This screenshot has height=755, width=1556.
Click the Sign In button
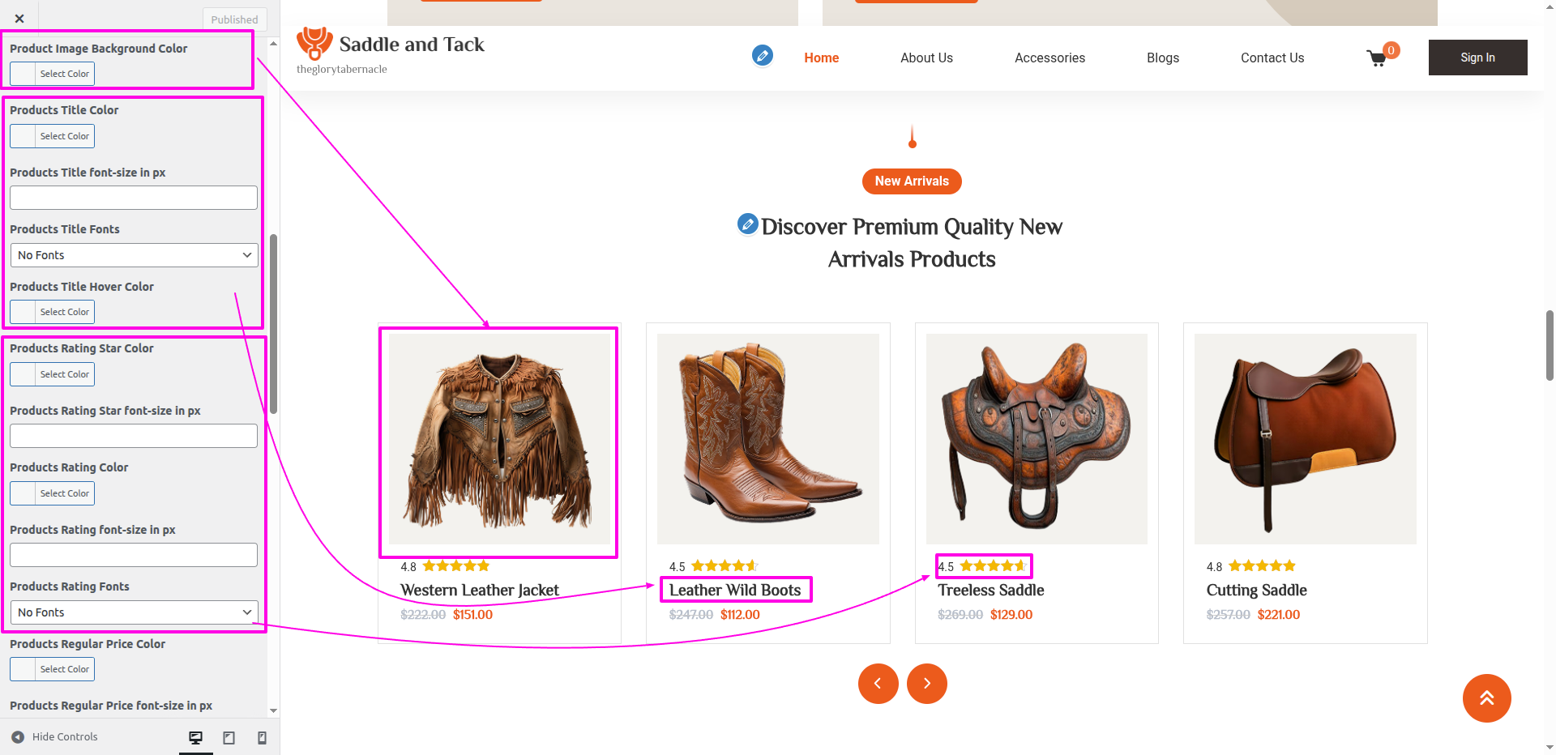(x=1477, y=58)
